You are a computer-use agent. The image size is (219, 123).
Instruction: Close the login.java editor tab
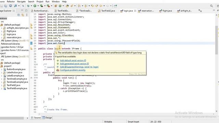tap(135, 11)
